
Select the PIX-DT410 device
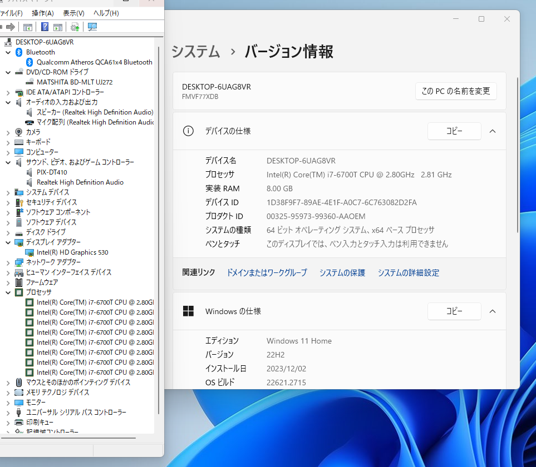[52, 172]
